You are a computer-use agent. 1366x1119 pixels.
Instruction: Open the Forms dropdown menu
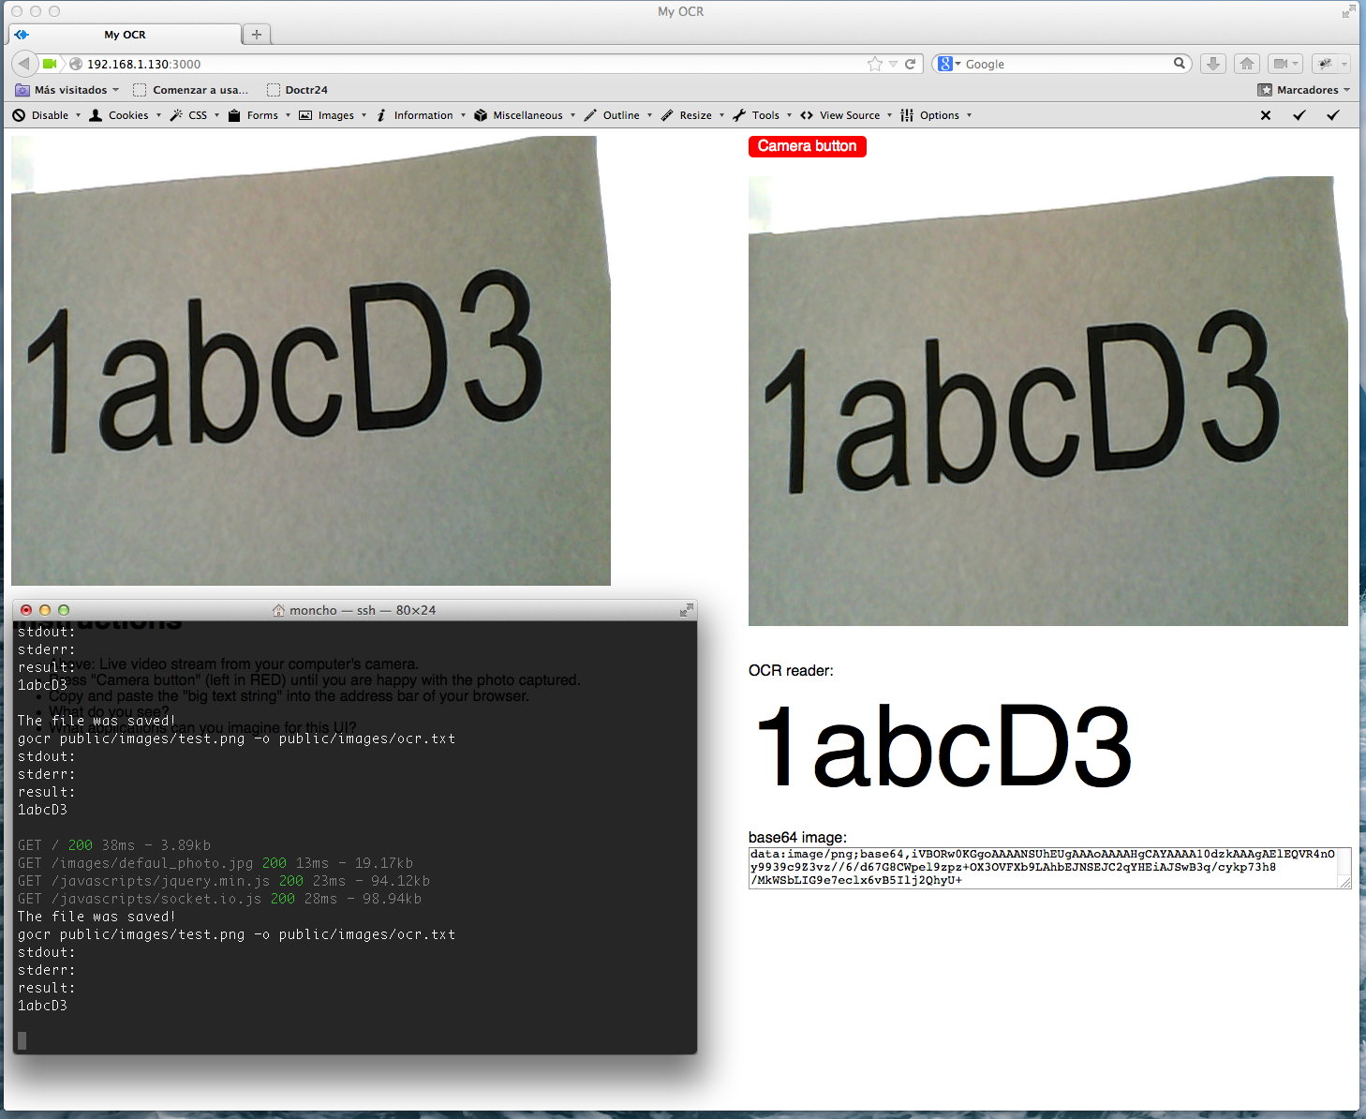(x=260, y=115)
